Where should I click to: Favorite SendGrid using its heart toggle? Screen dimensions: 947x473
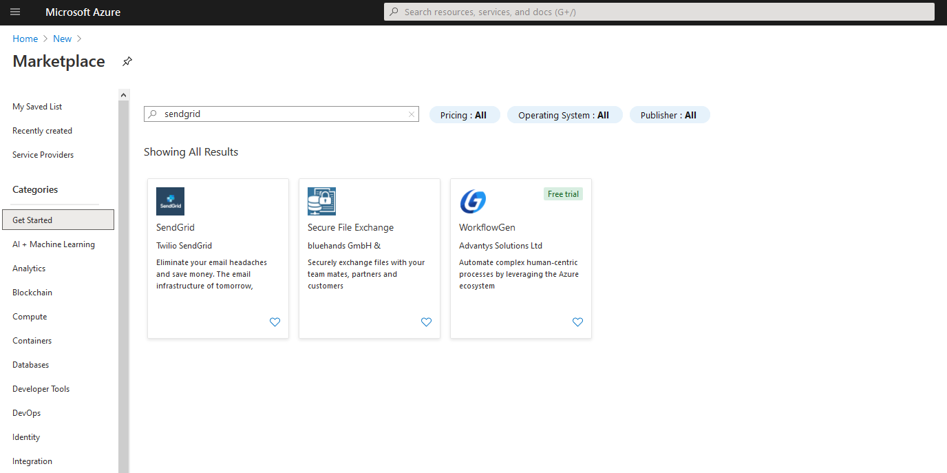coord(275,322)
